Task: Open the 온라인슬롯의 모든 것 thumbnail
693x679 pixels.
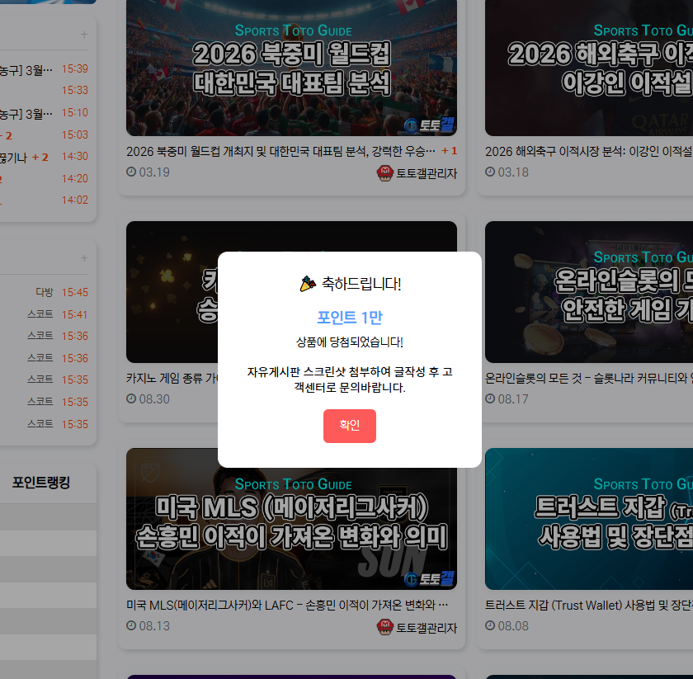Action: tap(589, 292)
